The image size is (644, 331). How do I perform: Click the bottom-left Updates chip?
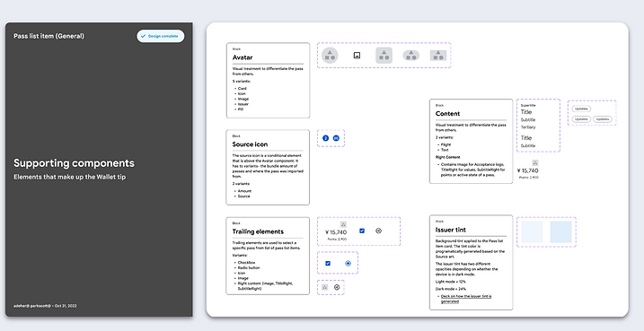[581, 119]
